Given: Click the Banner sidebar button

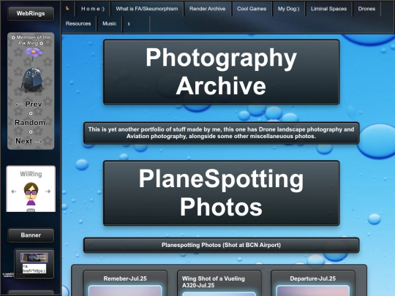Looking at the screenshot, I should [x=31, y=235].
